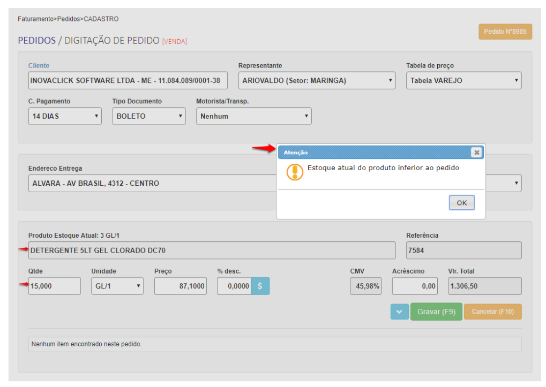Click the Pedido Nº8985 badge
Screen dimensions: 546x387
click(505, 32)
